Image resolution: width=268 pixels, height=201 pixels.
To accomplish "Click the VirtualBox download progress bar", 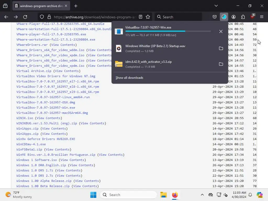I will (x=168, y=31).
